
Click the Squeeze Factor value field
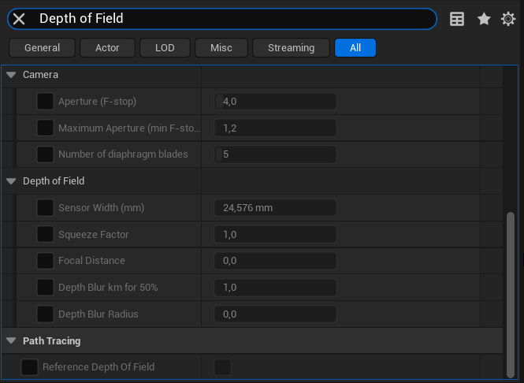[275, 235]
